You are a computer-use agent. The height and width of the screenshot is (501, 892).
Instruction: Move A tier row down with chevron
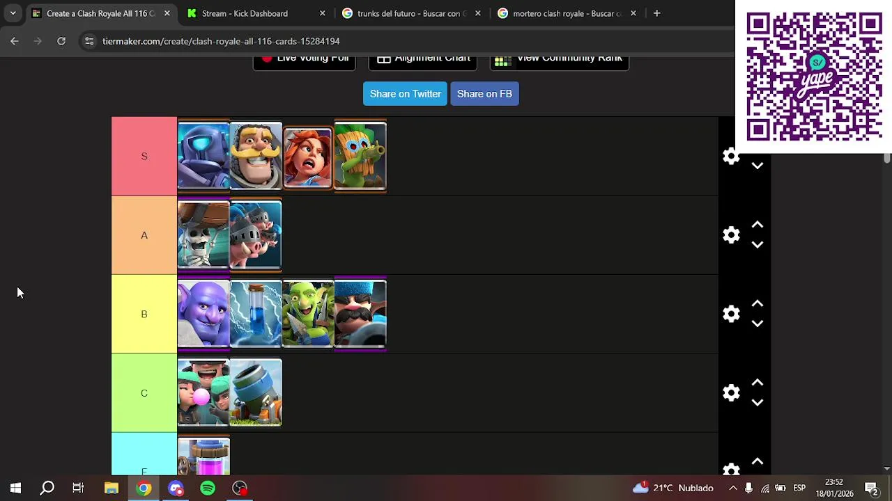pos(758,245)
